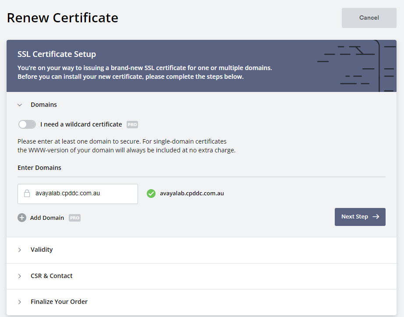This screenshot has height=317, width=404.
Task: Click the Cancel button
Action: tap(369, 18)
